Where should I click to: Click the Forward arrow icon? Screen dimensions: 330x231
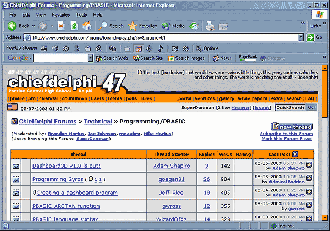42,26
